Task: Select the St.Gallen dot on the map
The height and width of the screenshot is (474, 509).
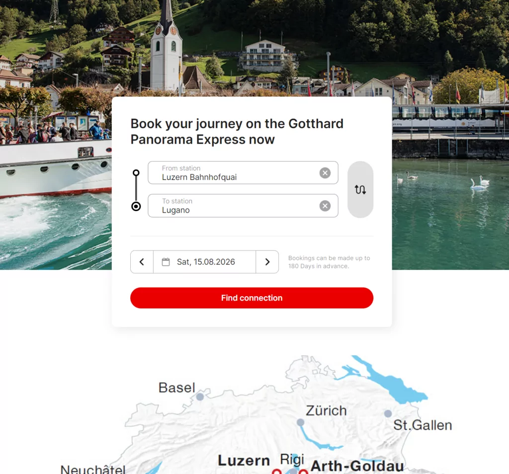Action: [388, 413]
